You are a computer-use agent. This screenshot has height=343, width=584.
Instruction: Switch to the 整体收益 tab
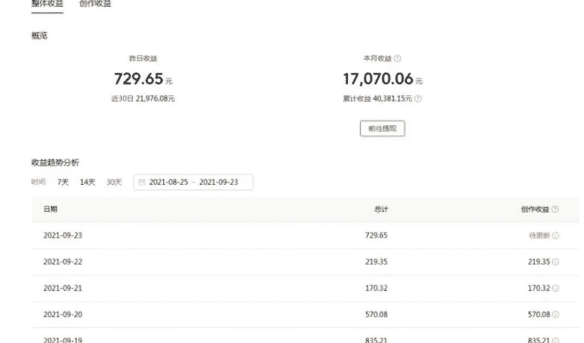pyautogui.click(x=47, y=4)
